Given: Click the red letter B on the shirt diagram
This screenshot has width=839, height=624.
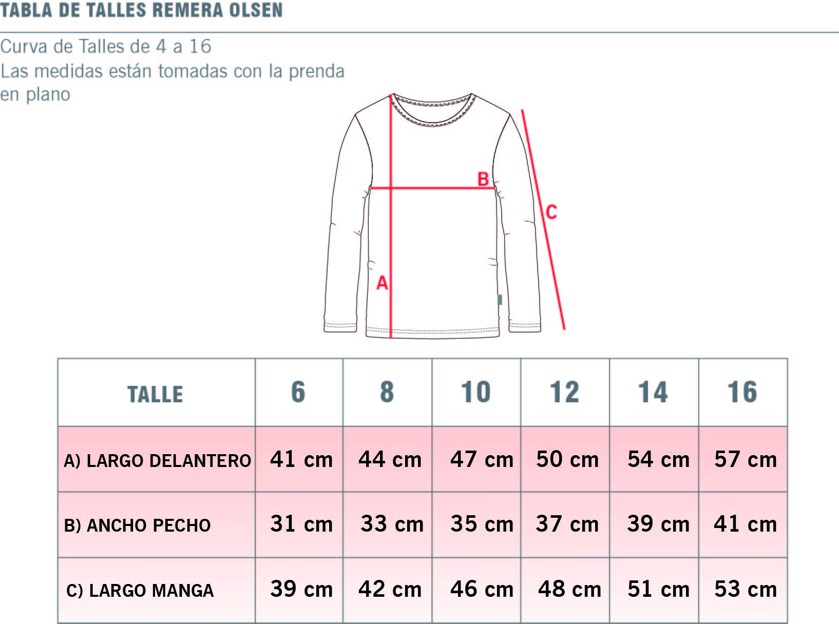Looking at the screenshot, I should pyautogui.click(x=483, y=179).
